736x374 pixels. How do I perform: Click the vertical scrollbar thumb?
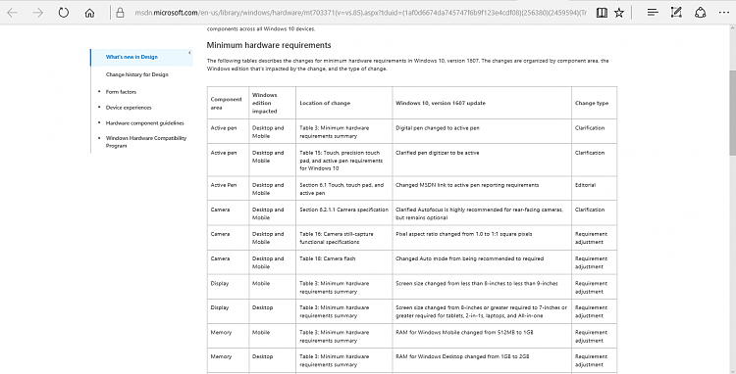(x=732, y=114)
